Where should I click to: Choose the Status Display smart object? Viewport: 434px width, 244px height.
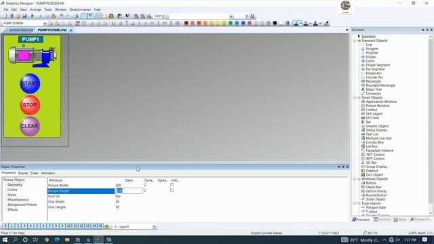tap(376, 130)
